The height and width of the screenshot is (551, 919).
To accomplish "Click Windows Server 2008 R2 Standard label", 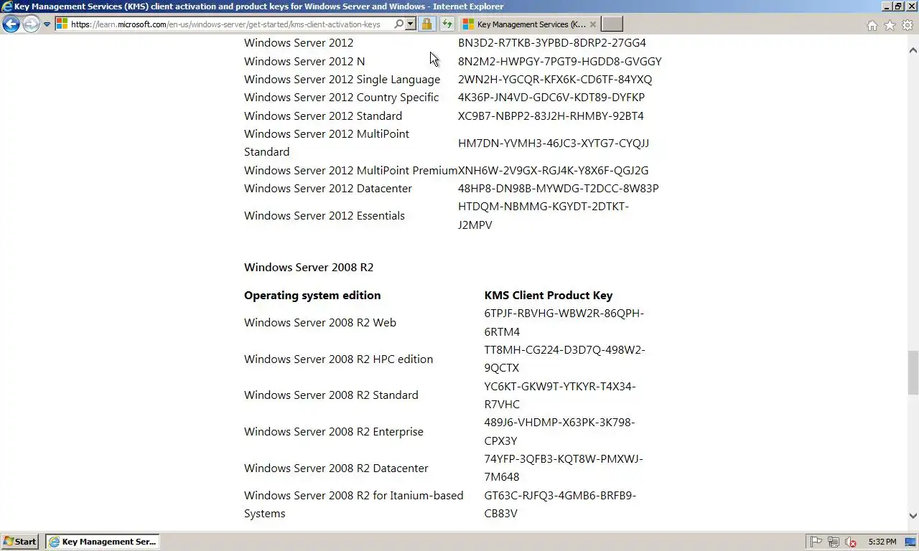I will 331,395.
